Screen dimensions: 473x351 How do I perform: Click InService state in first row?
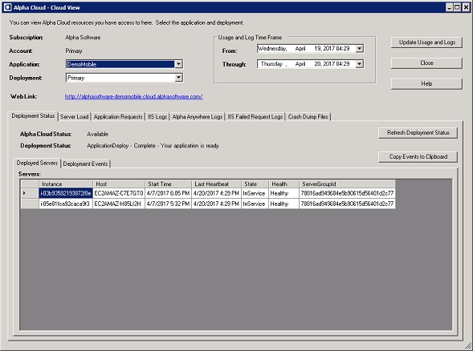255,193
